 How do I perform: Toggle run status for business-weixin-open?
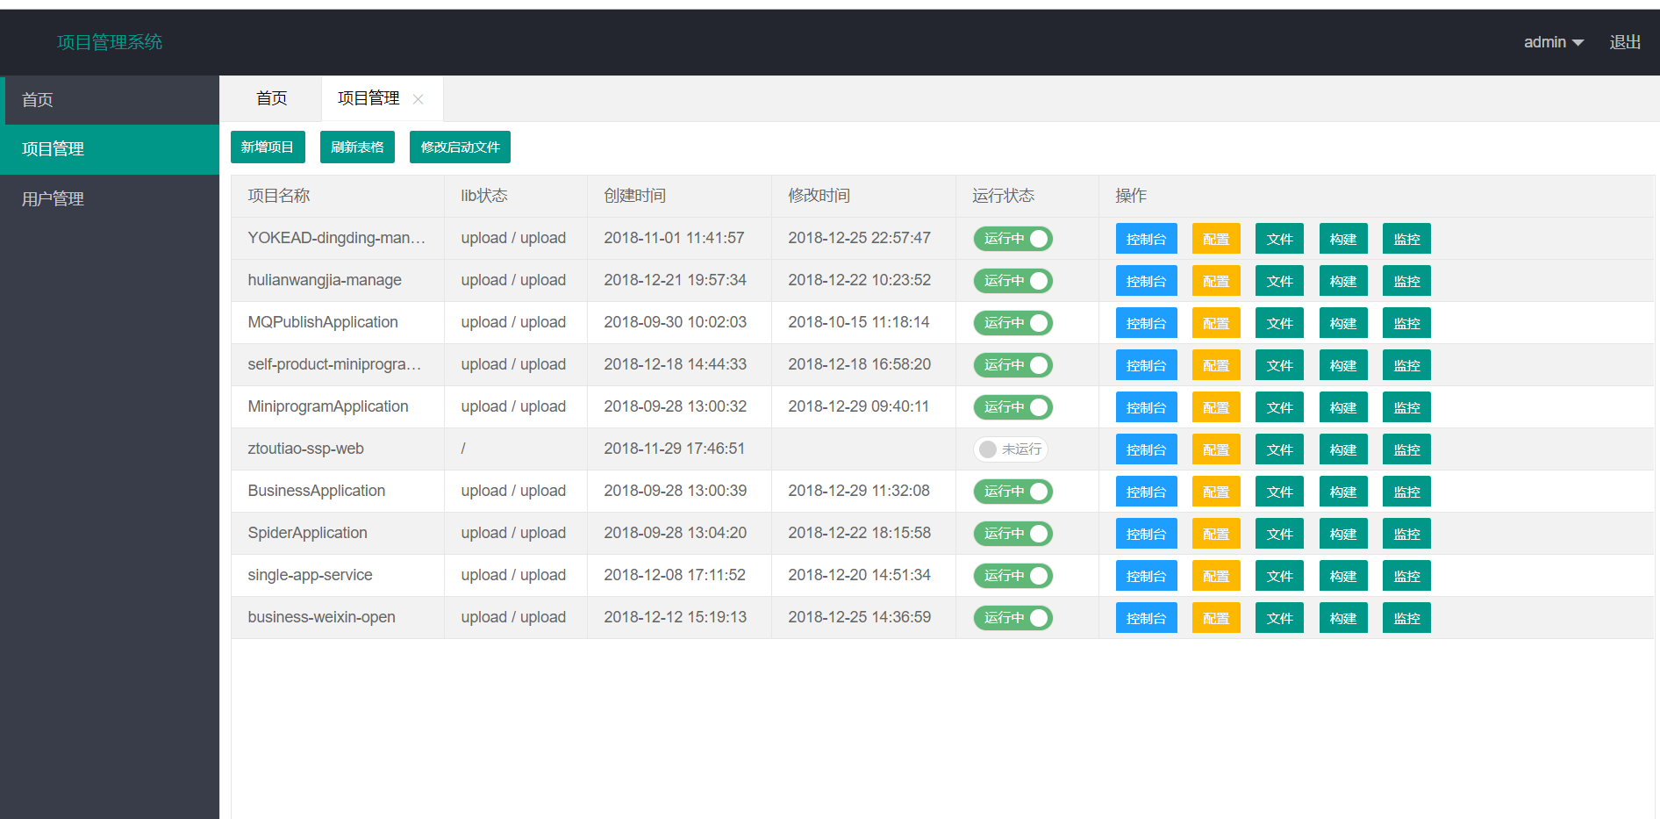(x=1013, y=618)
